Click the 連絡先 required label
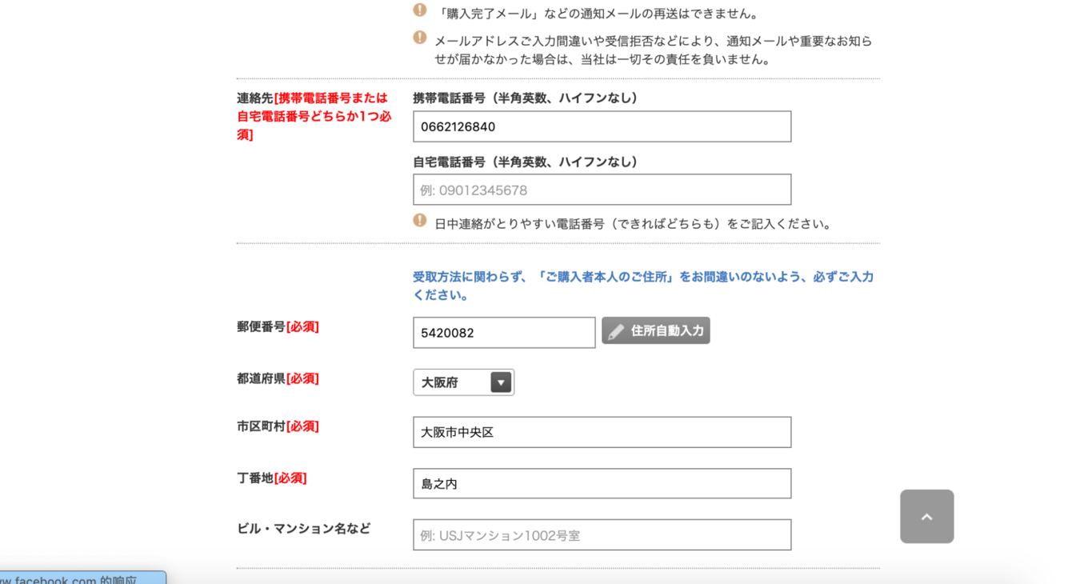Image resolution: width=1088 pixels, height=584 pixels. (x=314, y=116)
